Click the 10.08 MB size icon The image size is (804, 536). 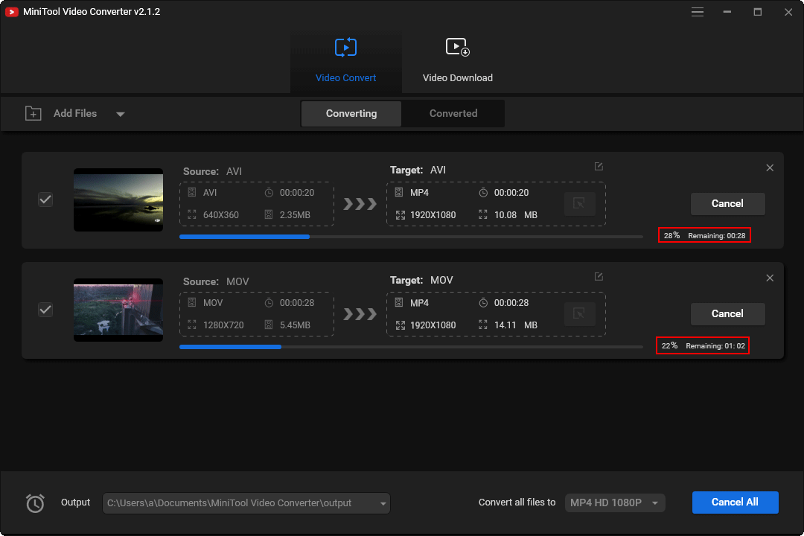(483, 214)
